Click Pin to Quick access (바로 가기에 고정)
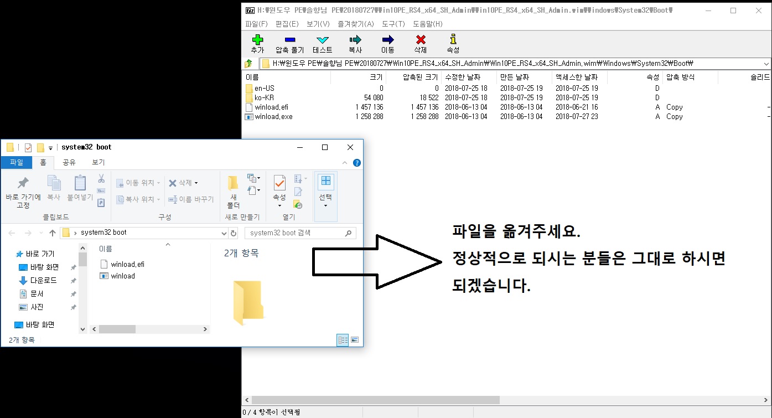Image resolution: width=772 pixels, height=418 pixels. point(23,192)
